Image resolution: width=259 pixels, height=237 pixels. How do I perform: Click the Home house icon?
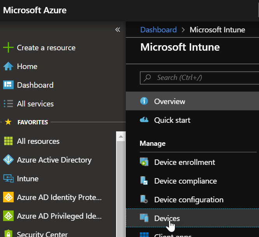(x=8, y=67)
